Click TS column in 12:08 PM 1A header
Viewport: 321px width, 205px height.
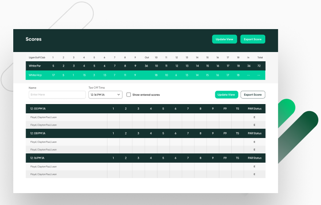(x=237, y=133)
